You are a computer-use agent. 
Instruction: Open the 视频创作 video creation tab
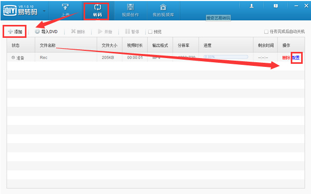[130, 10]
